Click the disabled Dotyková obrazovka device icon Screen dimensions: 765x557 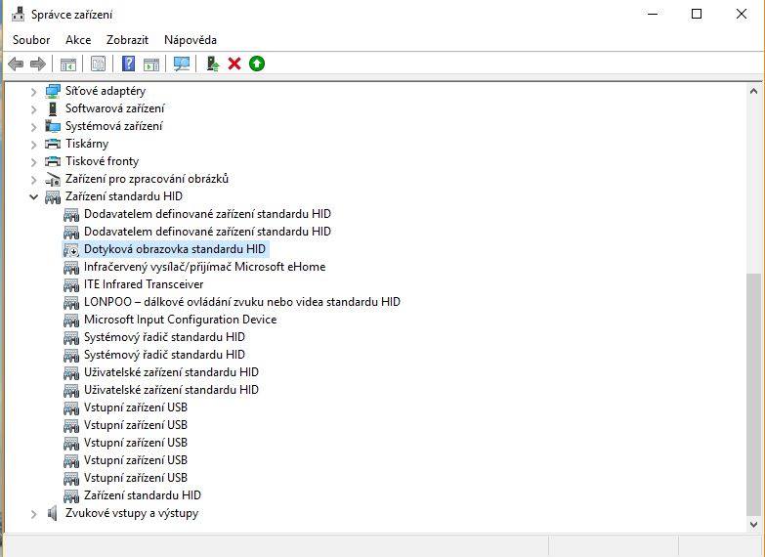(x=71, y=249)
